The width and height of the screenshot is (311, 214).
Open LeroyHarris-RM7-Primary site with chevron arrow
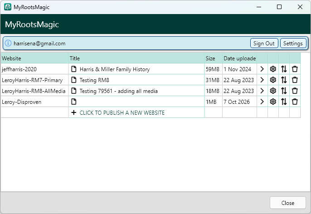click(262, 80)
